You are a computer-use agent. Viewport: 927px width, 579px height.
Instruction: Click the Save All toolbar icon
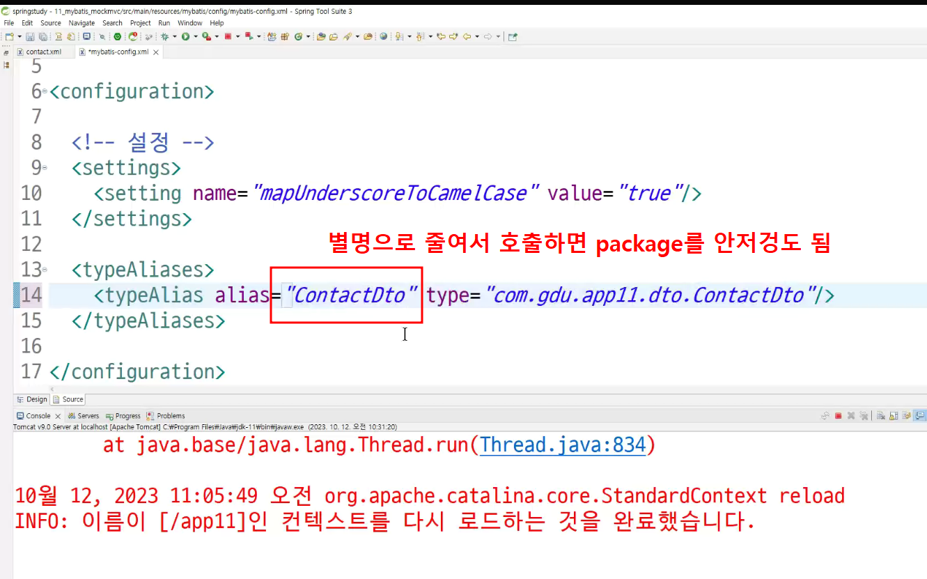click(43, 36)
